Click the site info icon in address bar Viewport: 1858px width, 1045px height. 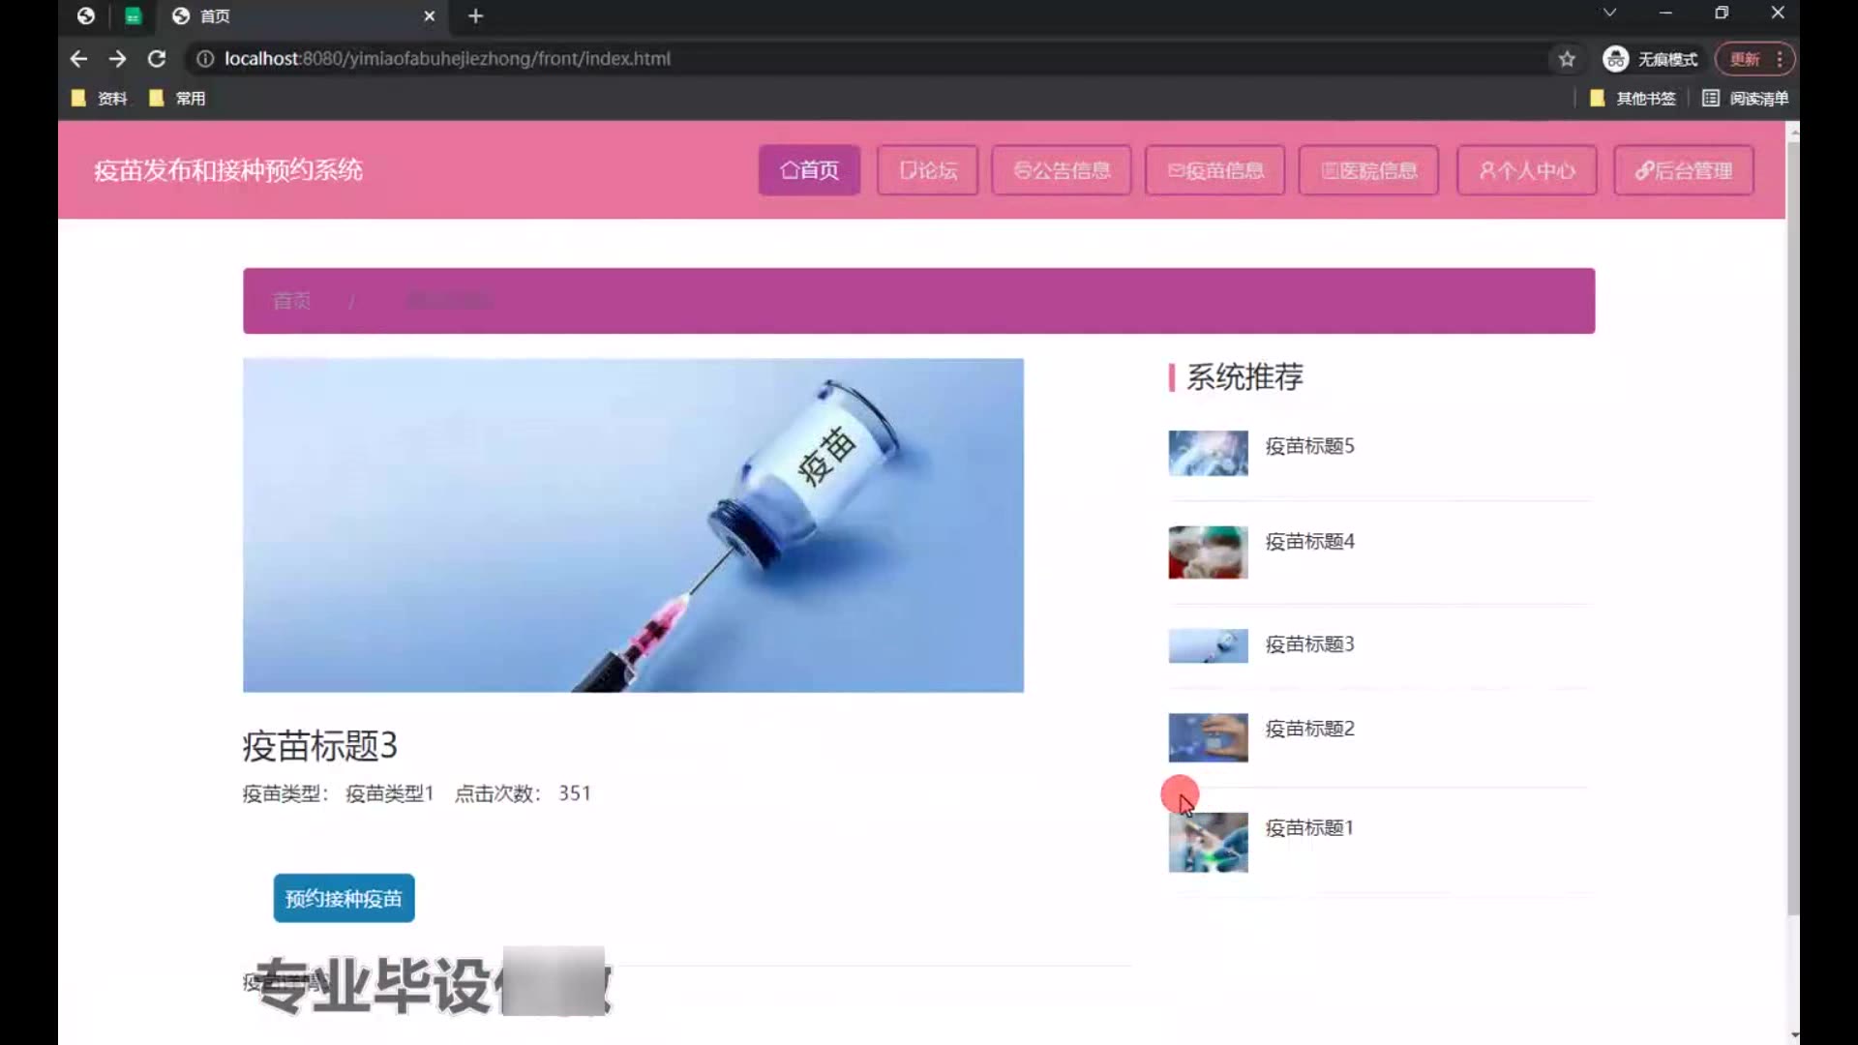(x=205, y=59)
